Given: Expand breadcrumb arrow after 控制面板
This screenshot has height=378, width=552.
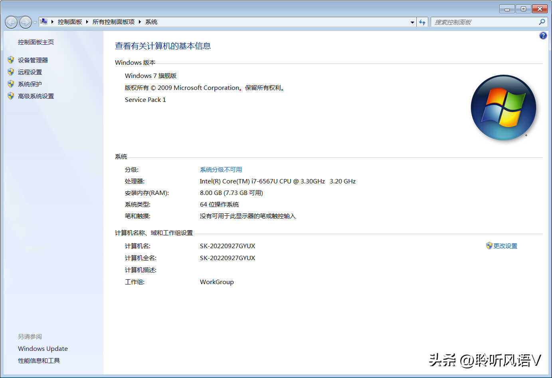Looking at the screenshot, I should 87,22.
